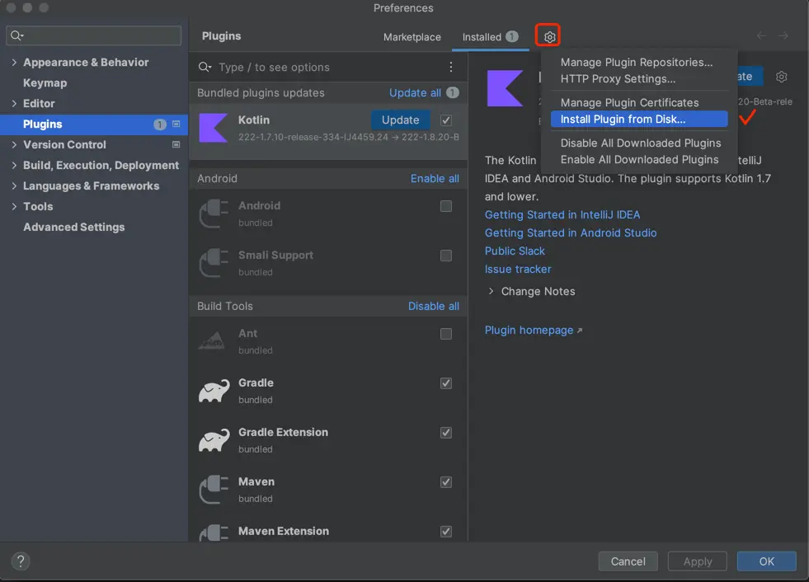
Task: Expand the Build, Execution, Deployment node
Action: pos(14,166)
